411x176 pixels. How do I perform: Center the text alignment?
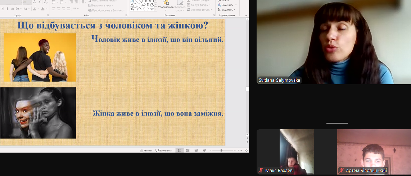pyautogui.click(x=59, y=8)
